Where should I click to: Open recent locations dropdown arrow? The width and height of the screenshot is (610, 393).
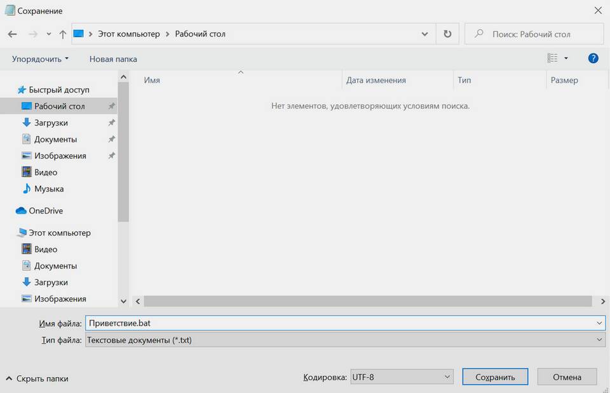(x=49, y=34)
